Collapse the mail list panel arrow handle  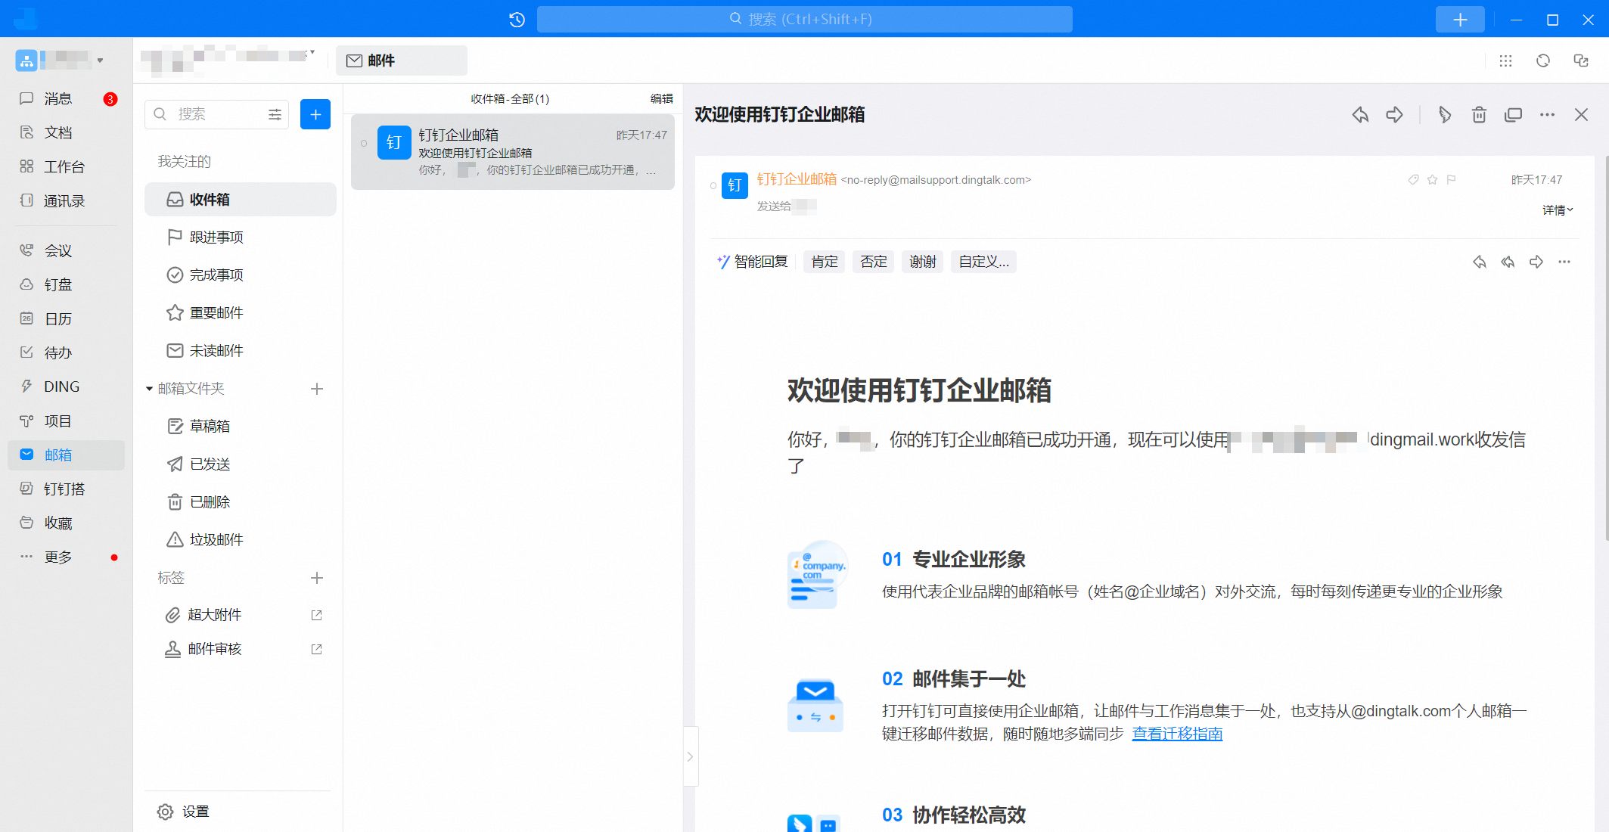[x=690, y=756]
